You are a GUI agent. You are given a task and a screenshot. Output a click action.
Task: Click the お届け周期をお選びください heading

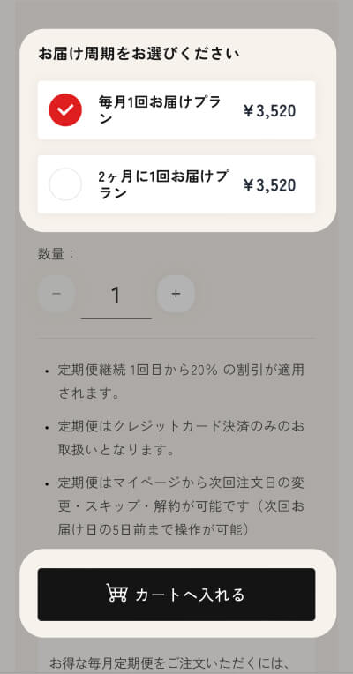point(139,55)
